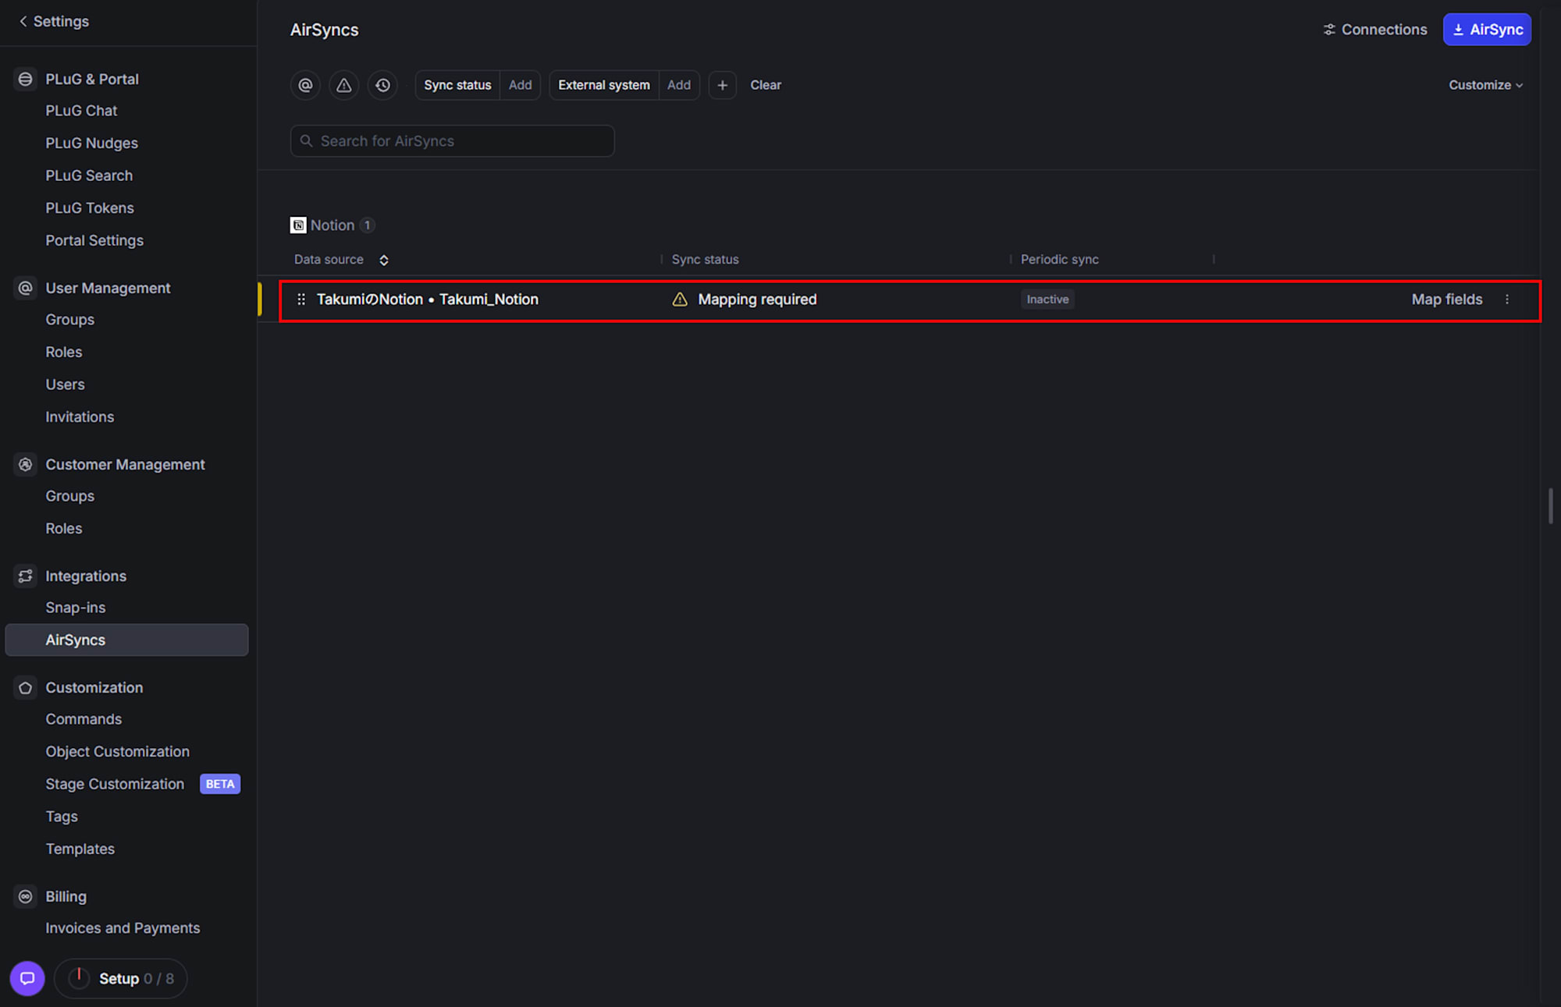Screen dimensions: 1561x1007
Task: Open the three-dot menu for Takumi_Notion row
Action: pyautogui.click(x=1506, y=300)
